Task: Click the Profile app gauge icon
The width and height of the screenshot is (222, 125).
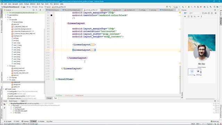Action: (x=195, y=7)
